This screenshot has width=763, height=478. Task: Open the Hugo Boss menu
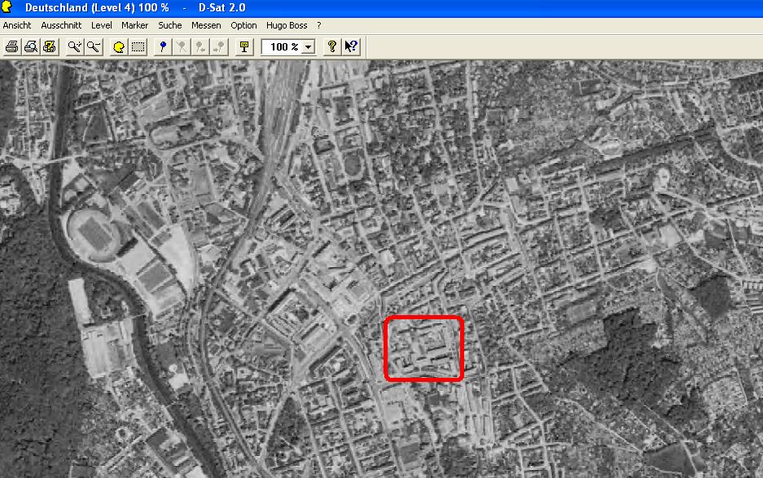click(x=287, y=25)
